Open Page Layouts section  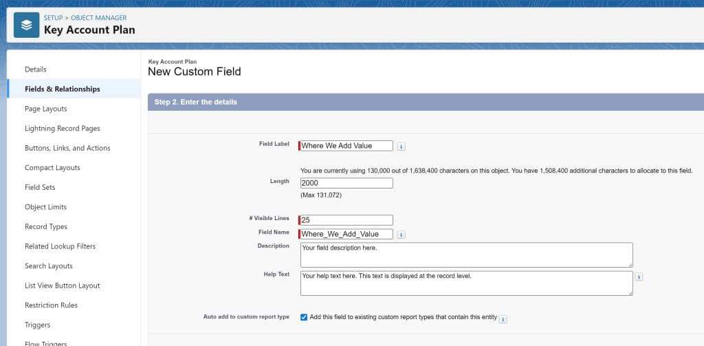click(45, 109)
